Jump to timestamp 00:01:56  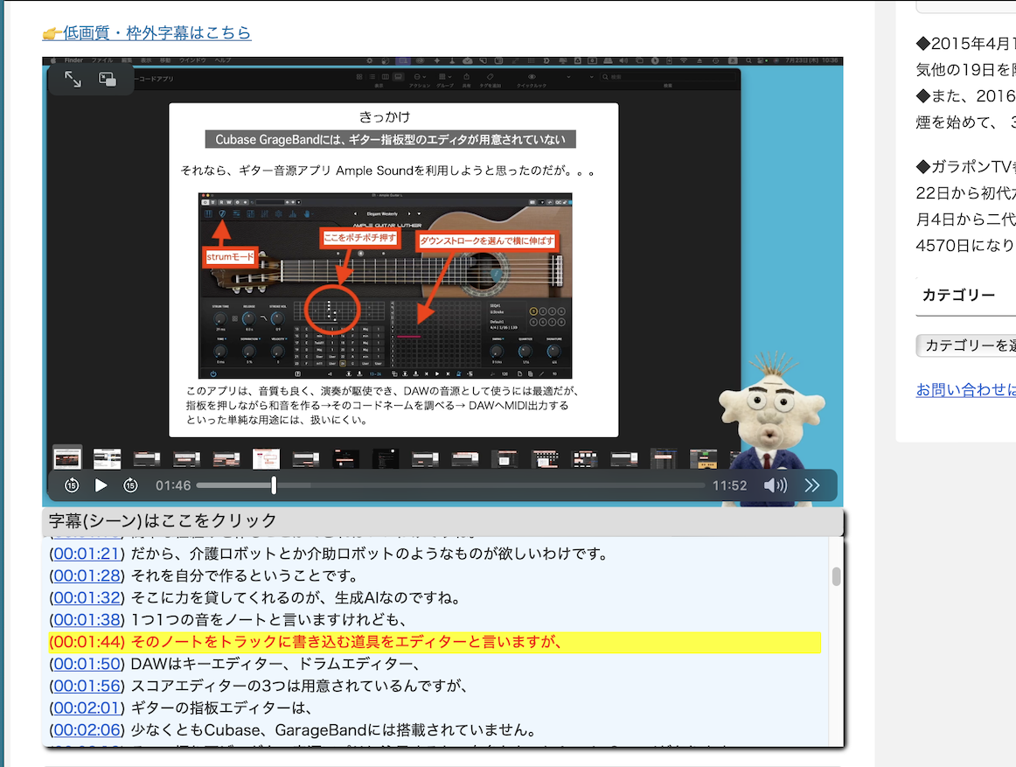(x=87, y=686)
